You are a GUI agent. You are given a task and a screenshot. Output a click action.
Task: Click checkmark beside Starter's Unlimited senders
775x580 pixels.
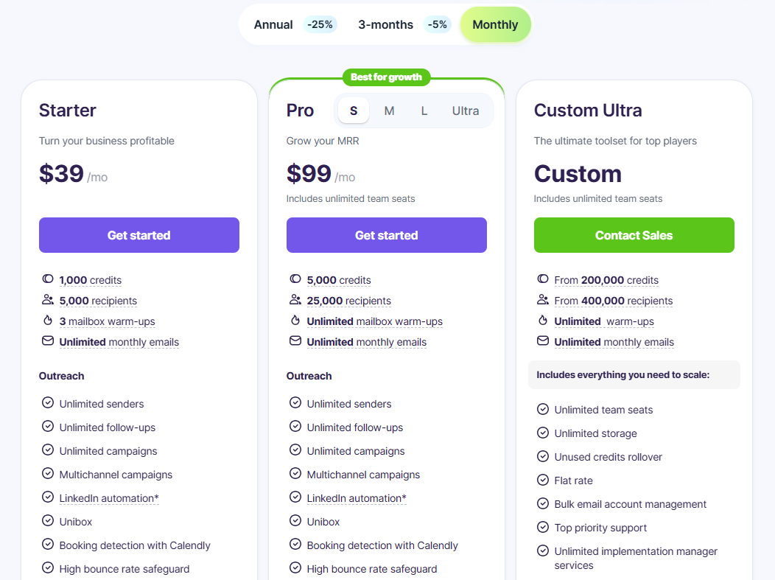pos(48,403)
